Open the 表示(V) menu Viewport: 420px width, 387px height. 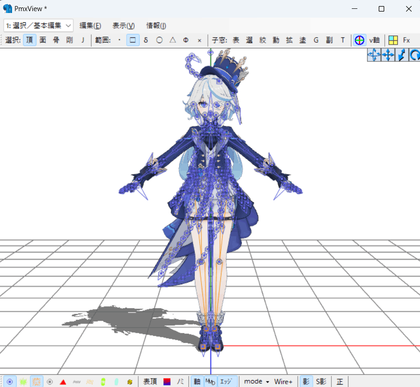click(x=123, y=26)
